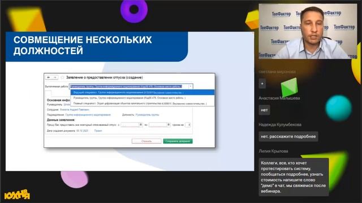Screen dimensions: 362x203
Task: Click the 'нет' chat message from Анастасия
Action: (x=264, y=110)
